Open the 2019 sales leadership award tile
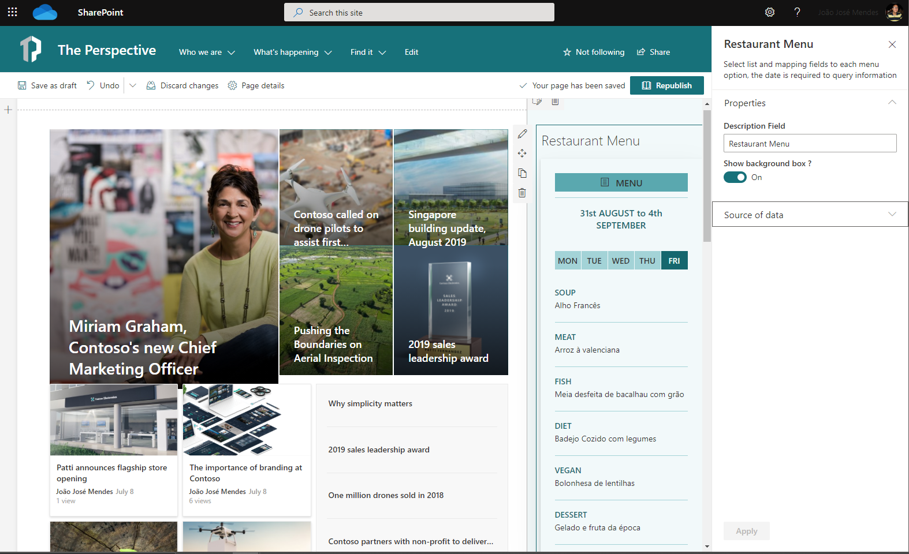 pyautogui.click(x=451, y=310)
